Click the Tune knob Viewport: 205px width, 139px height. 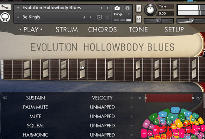(150, 10)
